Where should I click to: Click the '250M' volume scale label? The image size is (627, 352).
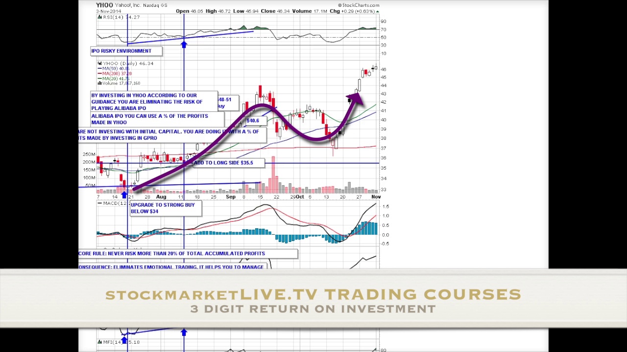[89, 154]
